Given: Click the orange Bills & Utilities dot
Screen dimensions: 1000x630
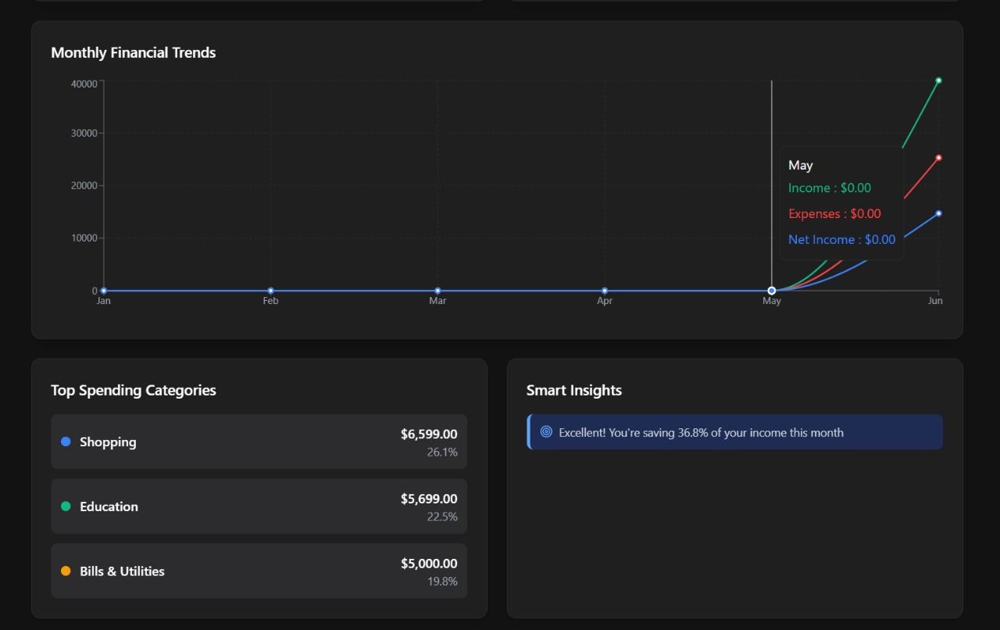Looking at the screenshot, I should [66, 571].
